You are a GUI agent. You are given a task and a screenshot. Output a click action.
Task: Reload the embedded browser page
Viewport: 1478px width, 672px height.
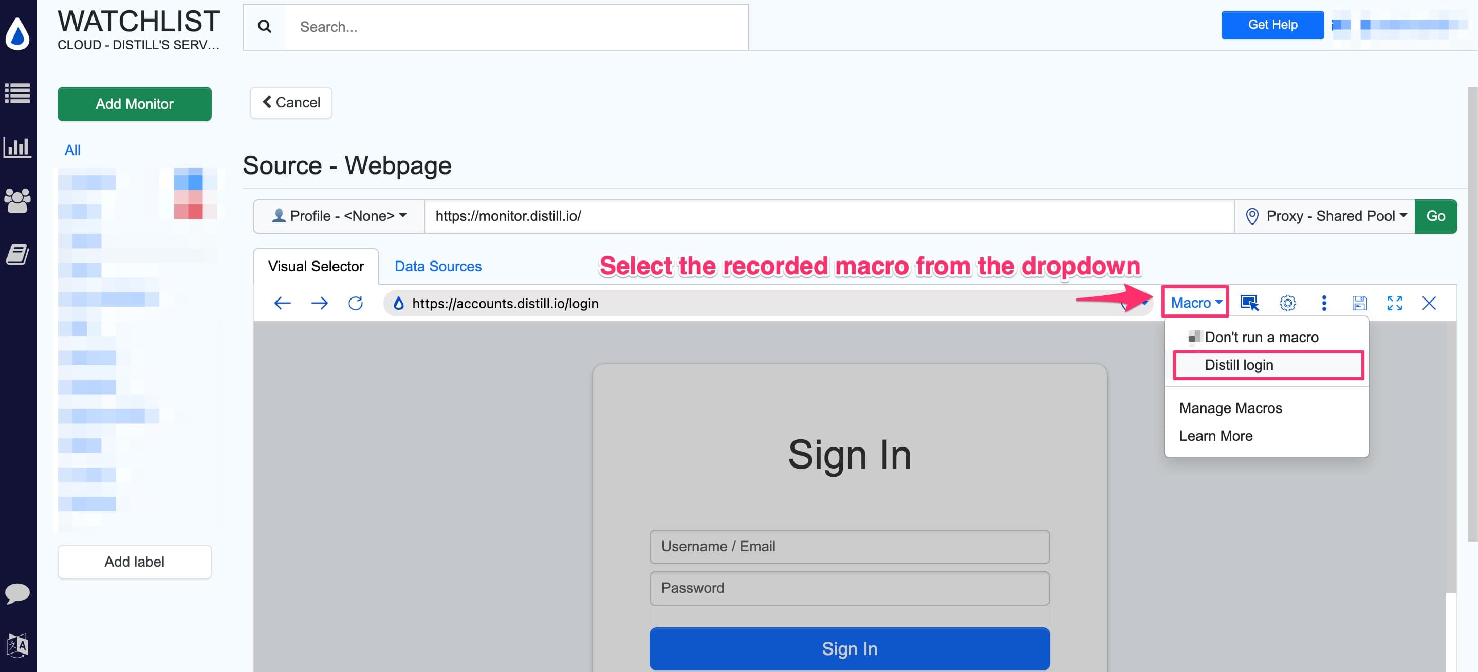tap(356, 303)
